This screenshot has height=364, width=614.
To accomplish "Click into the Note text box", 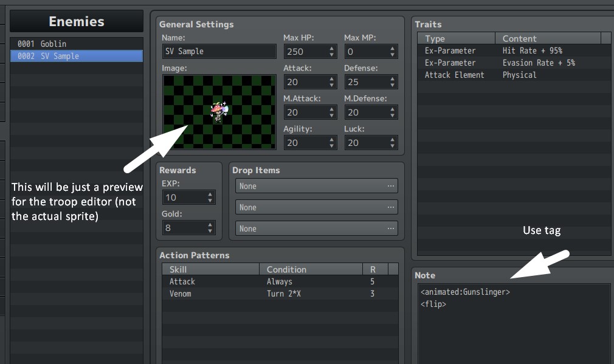I will point(514,324).
